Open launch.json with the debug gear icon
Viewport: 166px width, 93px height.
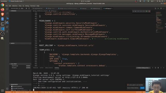pos(26,9)
